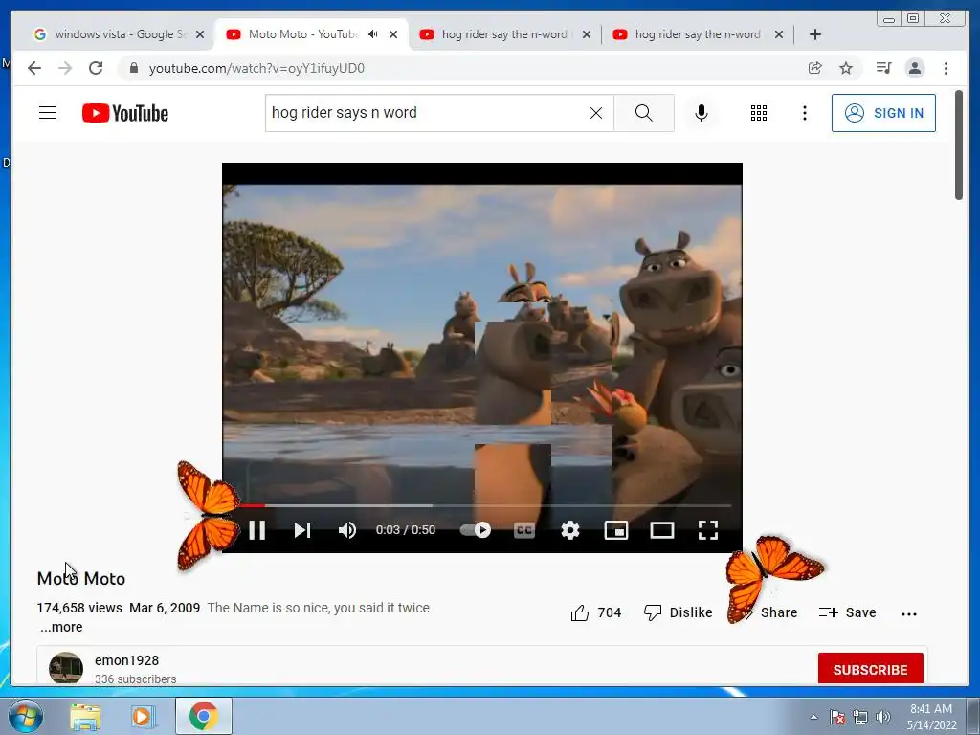Close the Moto Moto tab
Screen dimensions: 980x735
click(x=393, y=34)
